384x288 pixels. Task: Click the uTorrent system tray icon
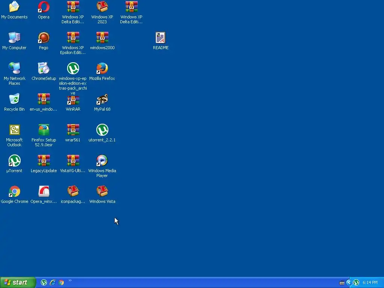356,283
